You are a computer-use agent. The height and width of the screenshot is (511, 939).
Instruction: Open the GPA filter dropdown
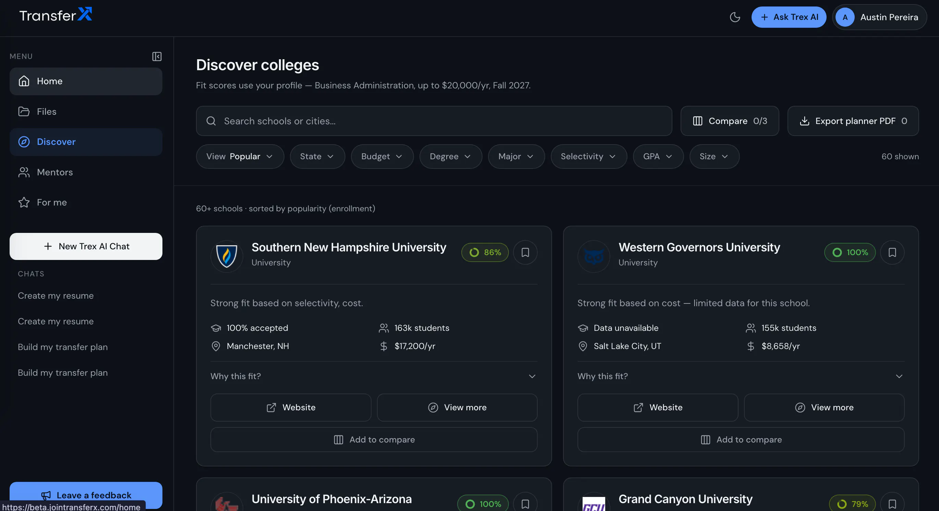click(658, 157)
